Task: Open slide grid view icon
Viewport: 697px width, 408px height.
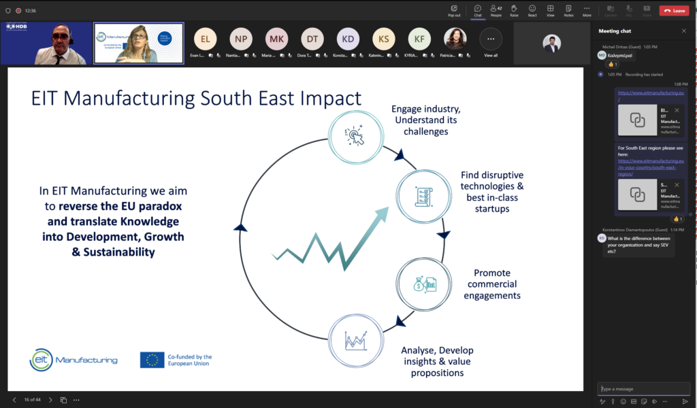Action: coord(63,400)
